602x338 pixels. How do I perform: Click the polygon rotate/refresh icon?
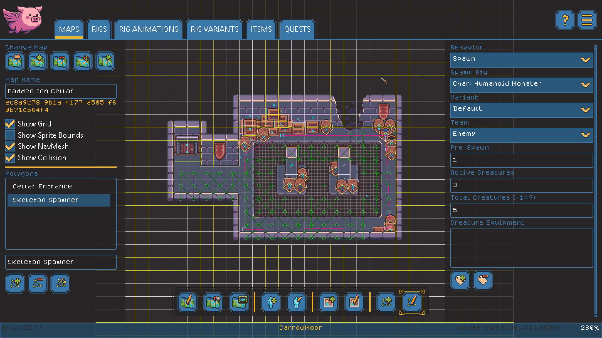coord(60,283)
